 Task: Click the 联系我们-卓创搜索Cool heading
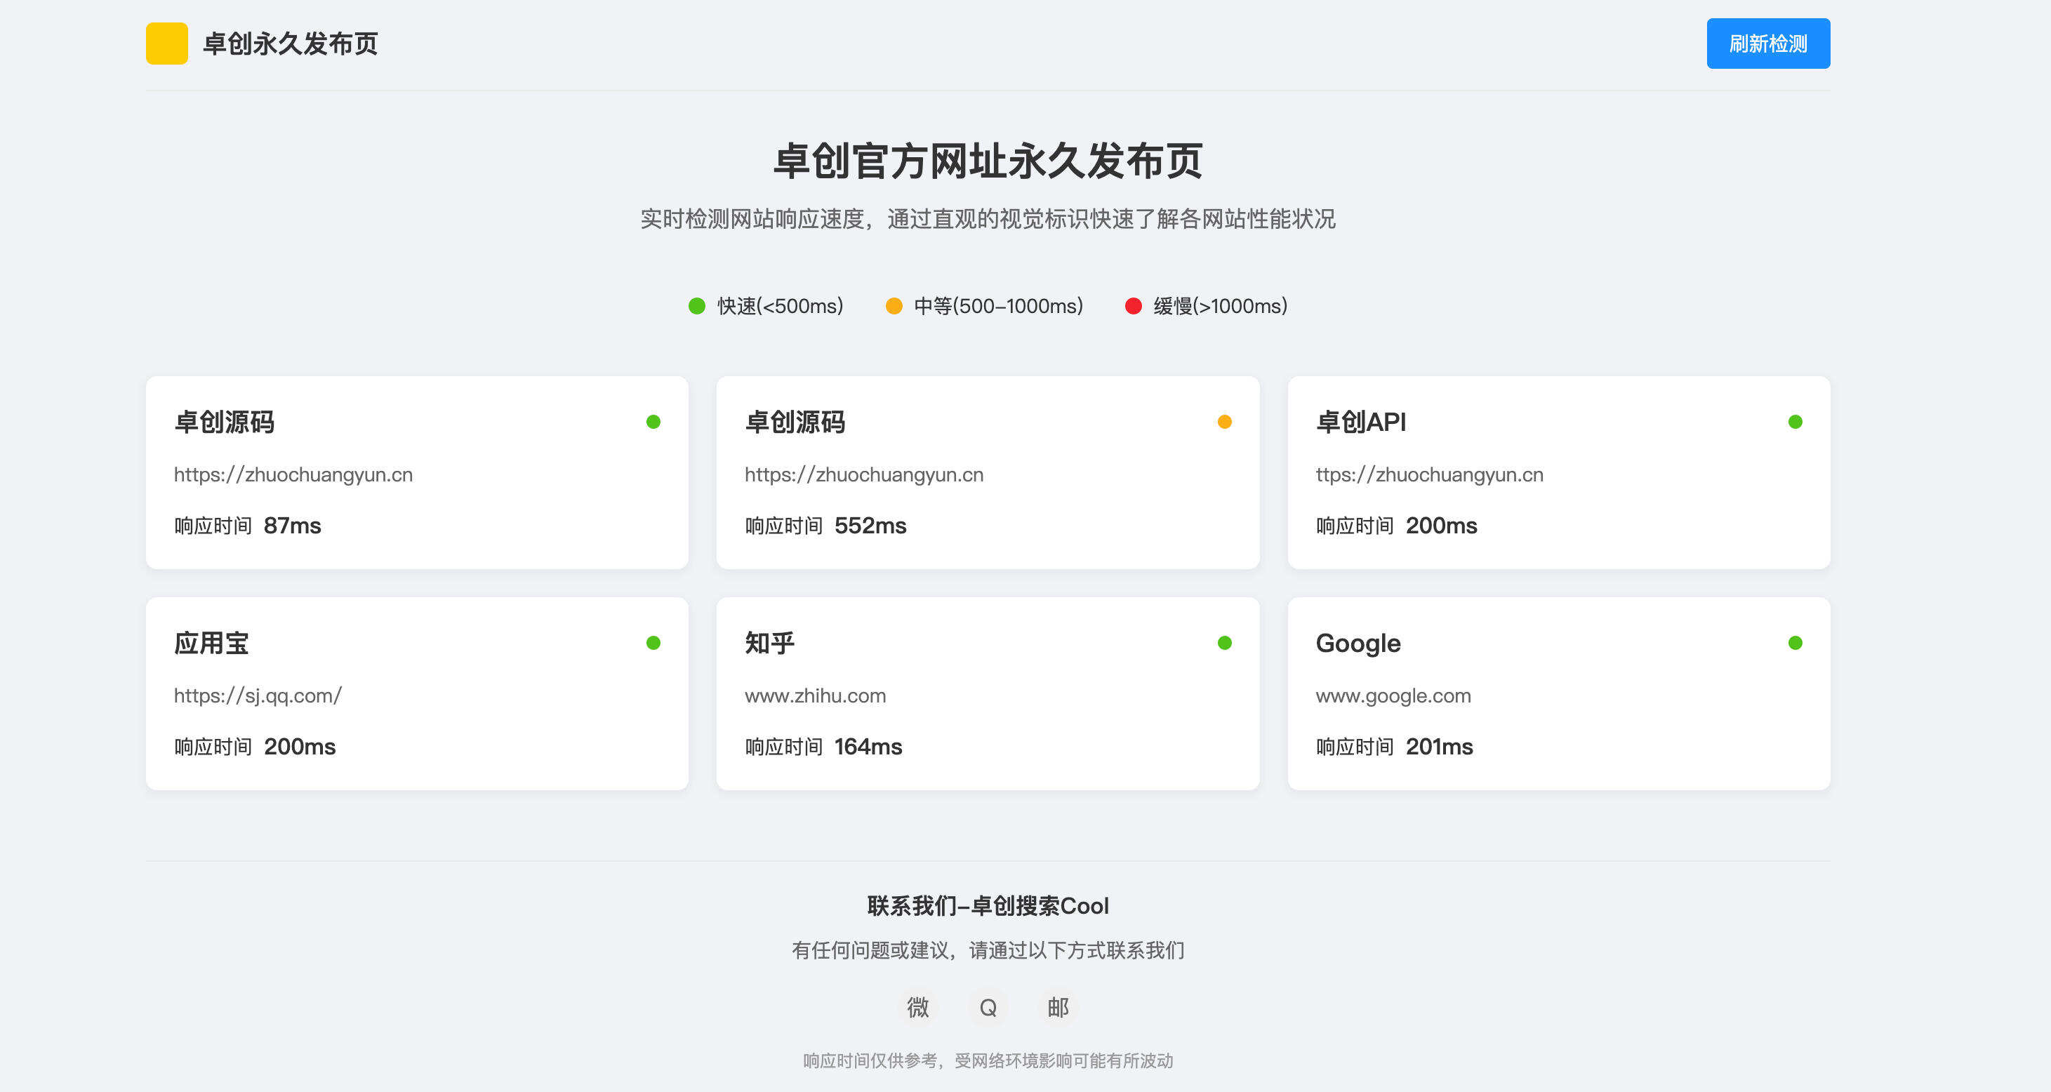point(988,906)
